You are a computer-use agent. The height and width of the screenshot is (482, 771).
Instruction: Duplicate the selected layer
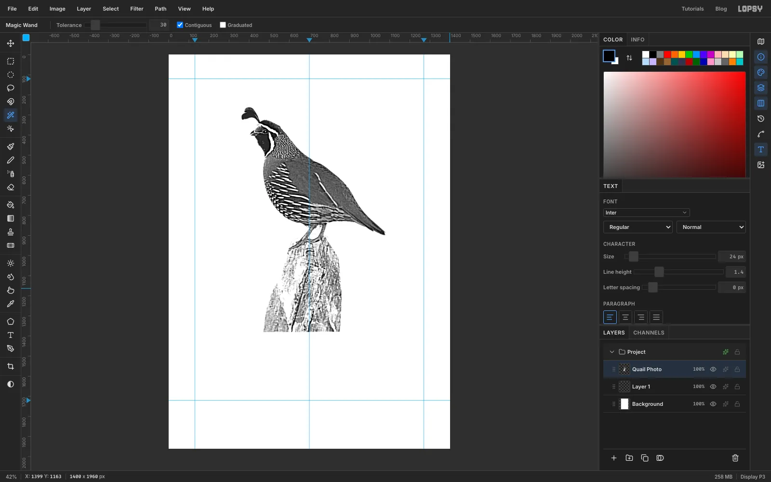[645, 458]
